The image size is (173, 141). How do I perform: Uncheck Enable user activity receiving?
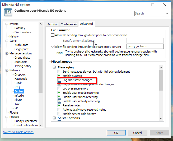coord(59,101)
